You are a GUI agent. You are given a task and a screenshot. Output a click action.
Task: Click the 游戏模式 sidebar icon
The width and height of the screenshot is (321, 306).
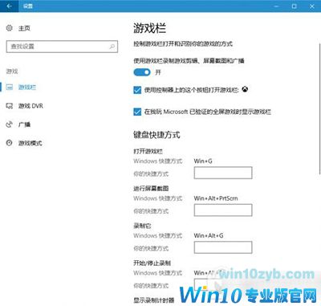(x=10, y=143)
